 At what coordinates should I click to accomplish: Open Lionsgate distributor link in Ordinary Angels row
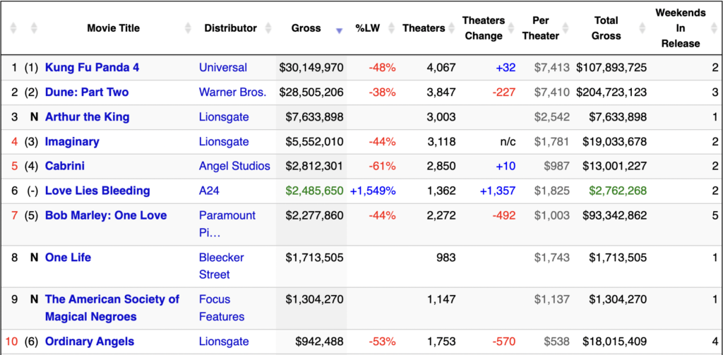pyautogui.click(x=224, y=342)
